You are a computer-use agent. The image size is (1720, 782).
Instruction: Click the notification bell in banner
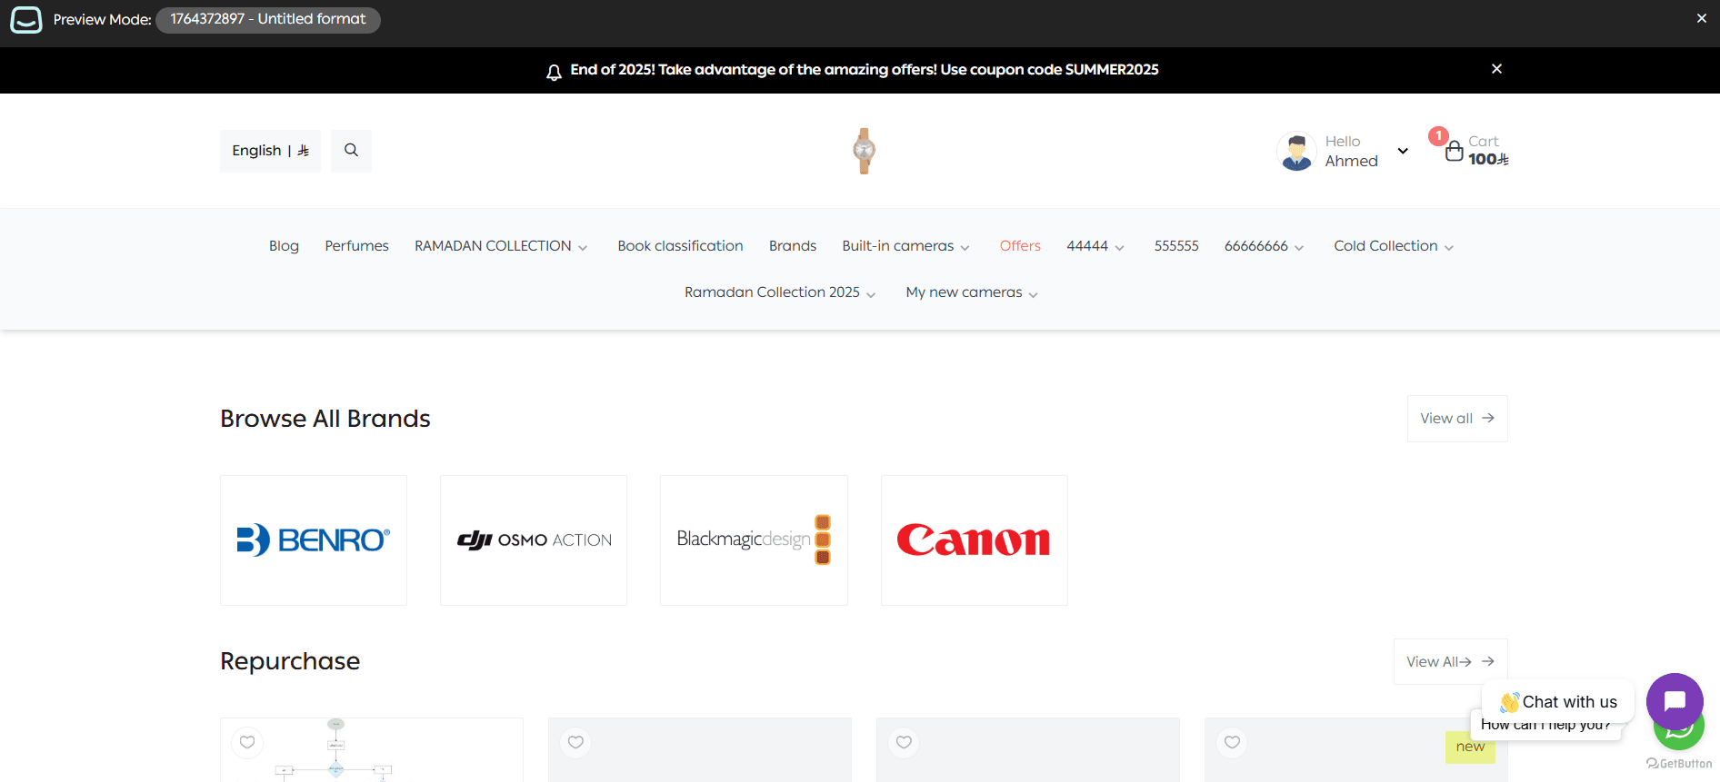point(554,72)
